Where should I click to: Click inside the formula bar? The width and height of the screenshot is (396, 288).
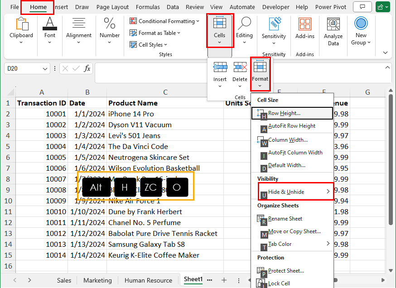click(x=151, y=73)
